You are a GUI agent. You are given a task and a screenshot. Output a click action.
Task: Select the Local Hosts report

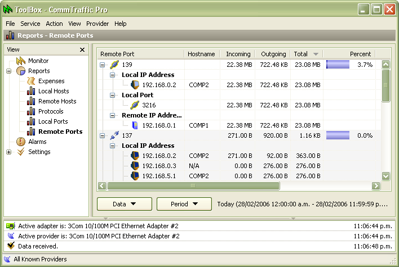(x=54, y=91)
